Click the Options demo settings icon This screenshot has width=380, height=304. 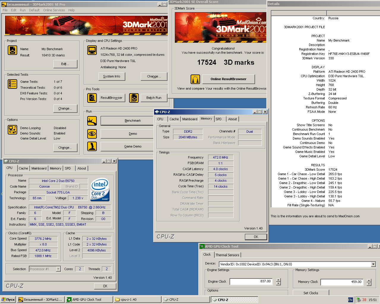(12, 130)
